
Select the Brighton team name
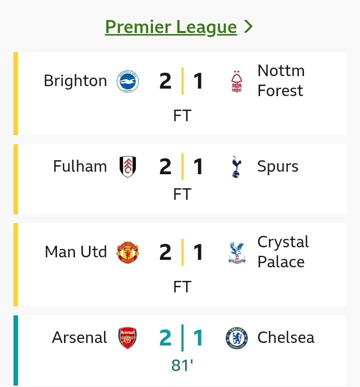point(75,81)
